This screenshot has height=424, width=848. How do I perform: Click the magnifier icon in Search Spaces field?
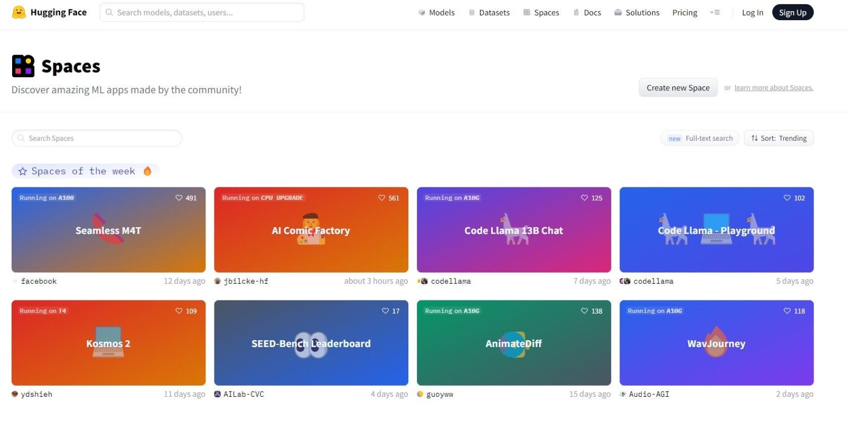[21, 138]
